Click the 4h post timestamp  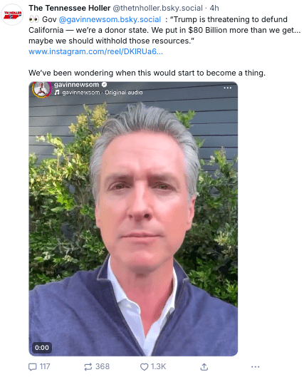(x=214, y=8)
